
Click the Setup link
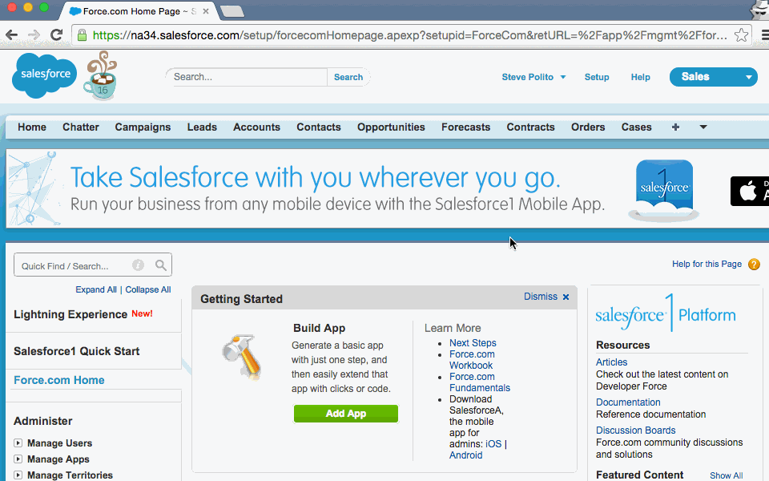pos(596,77)
